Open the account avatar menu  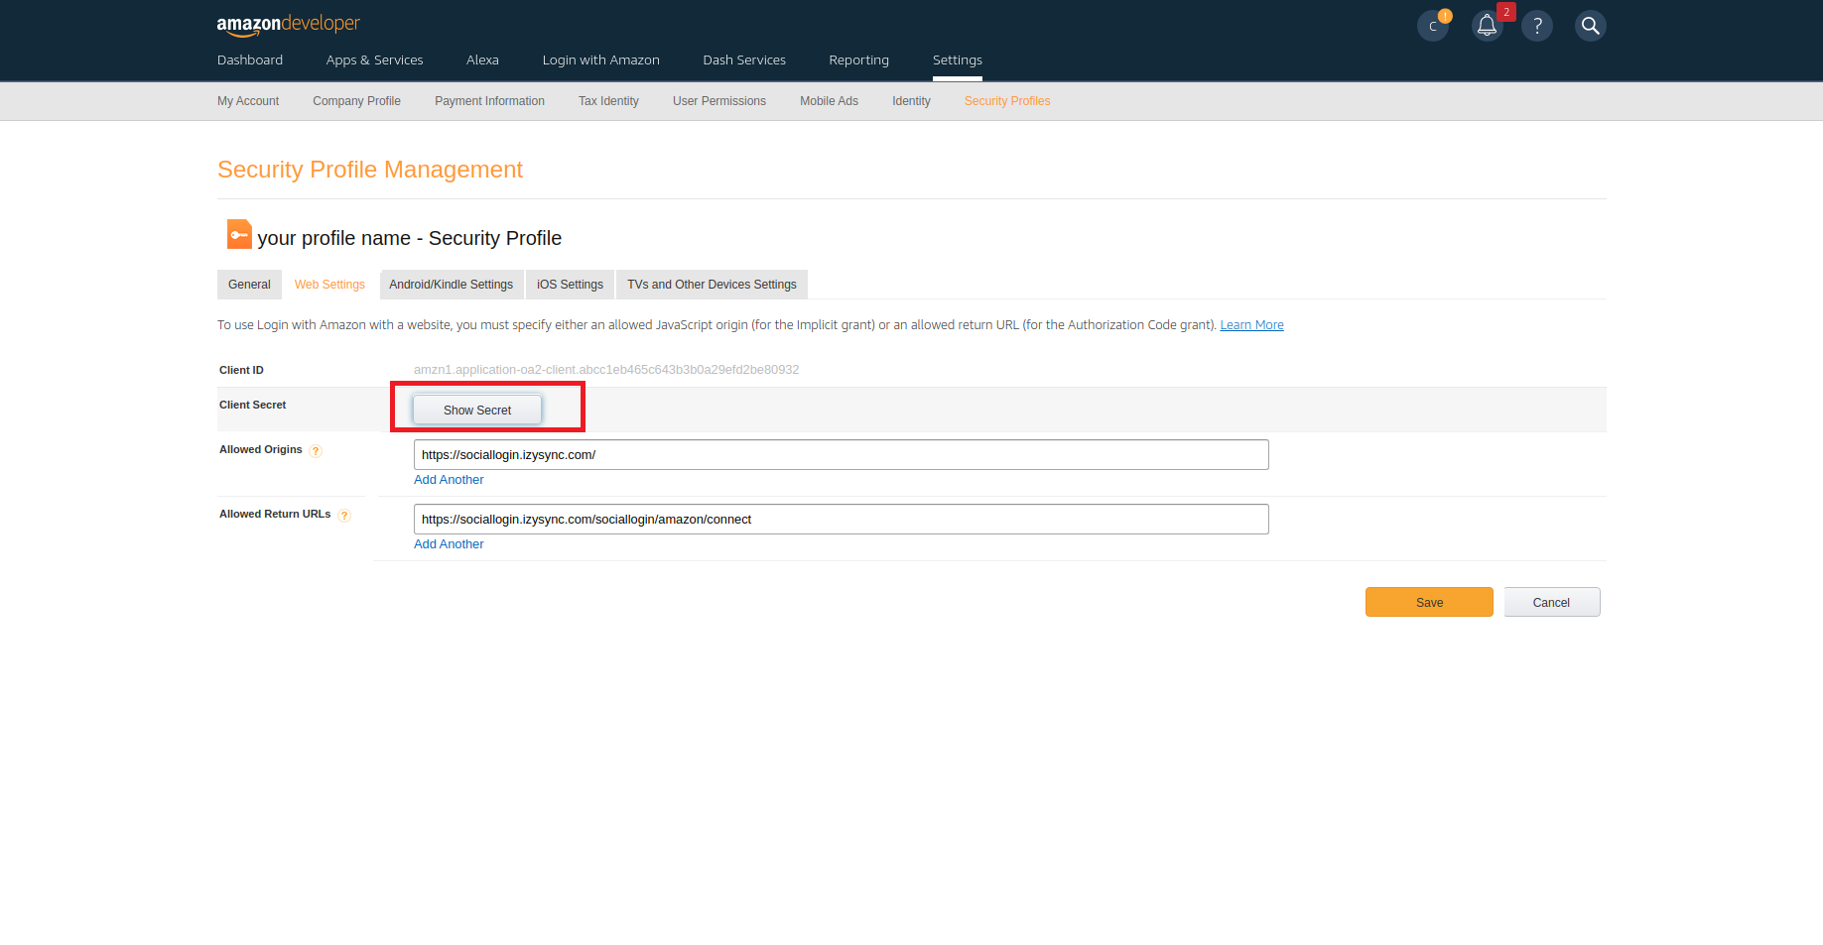(x=1433, y=26)
